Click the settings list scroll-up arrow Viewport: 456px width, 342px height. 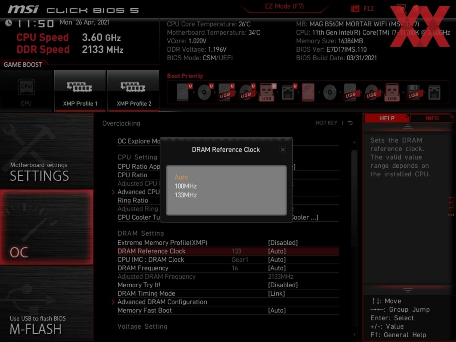(x=354, y=142)
